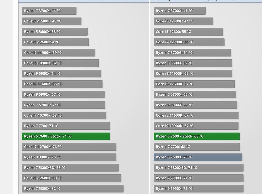262x194 pixels.
Task: Select the right chart bar Ryzen 7 3700X: 41 °C
Action: coord(180,11)
